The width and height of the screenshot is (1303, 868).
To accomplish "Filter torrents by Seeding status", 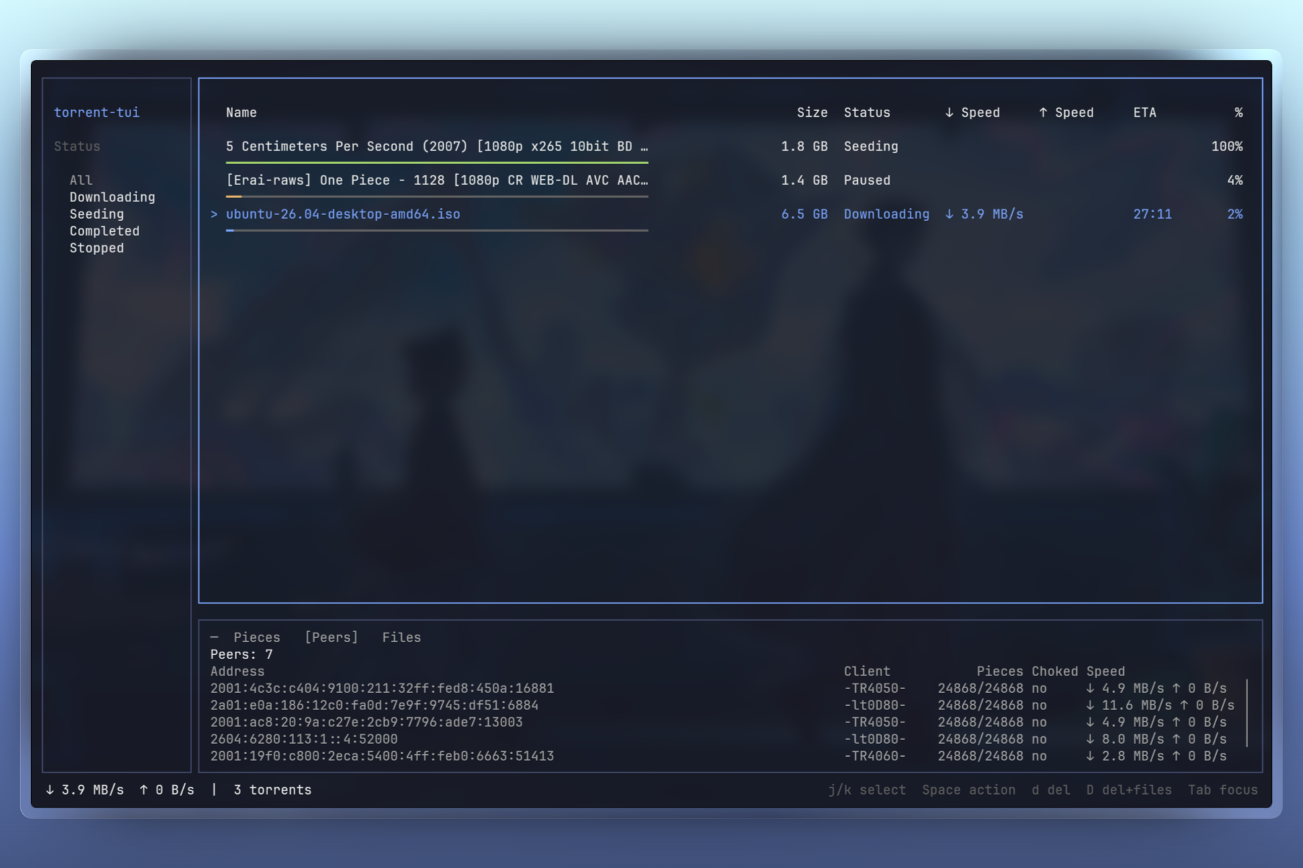I will pos(96,214).
